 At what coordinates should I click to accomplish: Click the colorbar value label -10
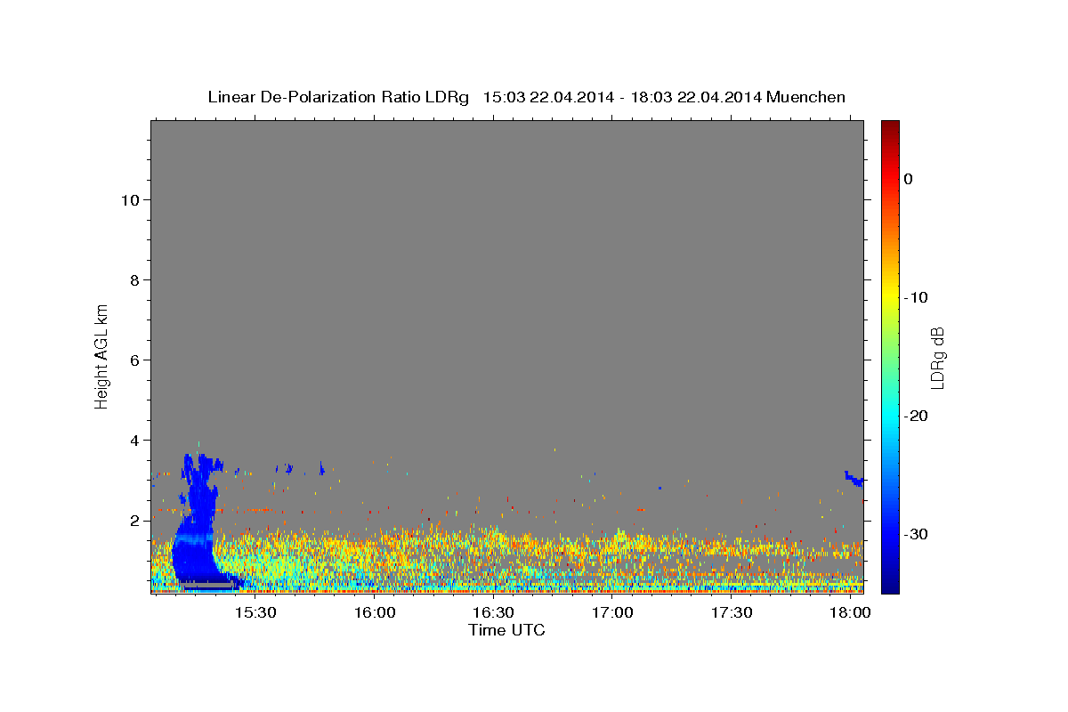(x=915, y=297)
